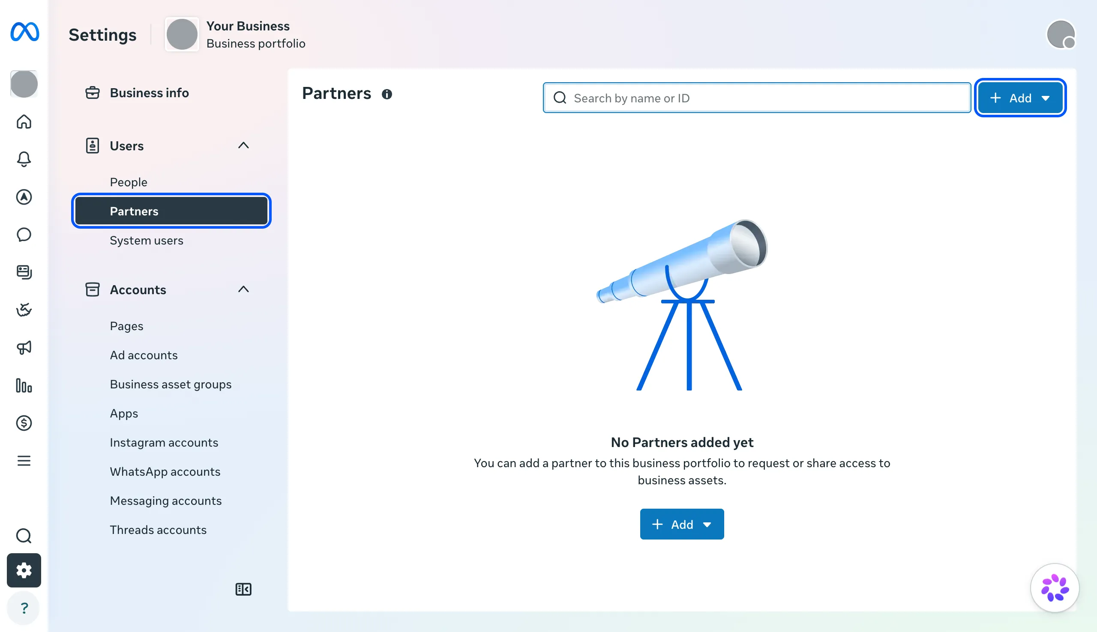Viewport: 1097px width, 632px height.
Task: Open WhatsApp accounts
Action: coord(165,471)
